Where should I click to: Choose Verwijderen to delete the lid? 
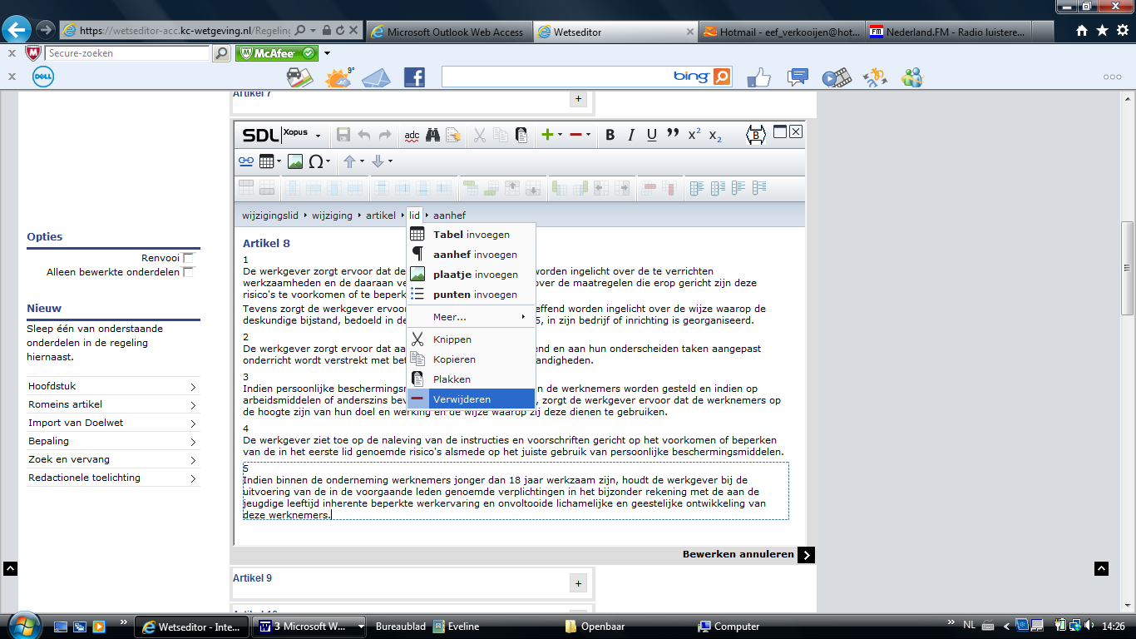(471, 399)
